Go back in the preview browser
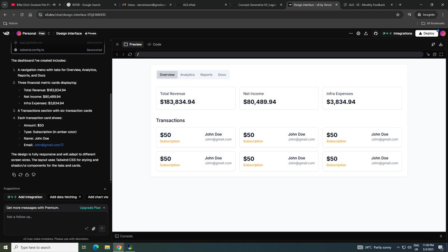This screenshot has width=448, height=252. pyautogui.click(x=117, y=54)
